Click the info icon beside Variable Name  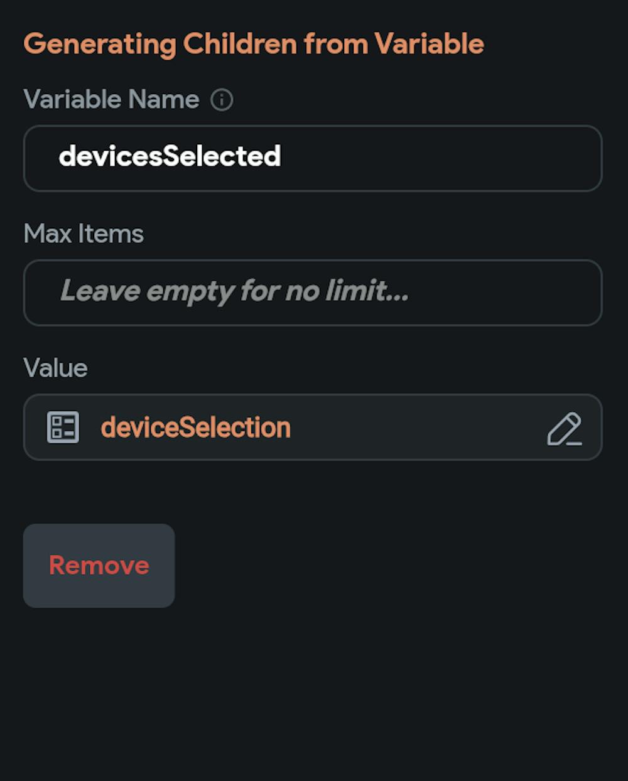(x=222, y=100)
